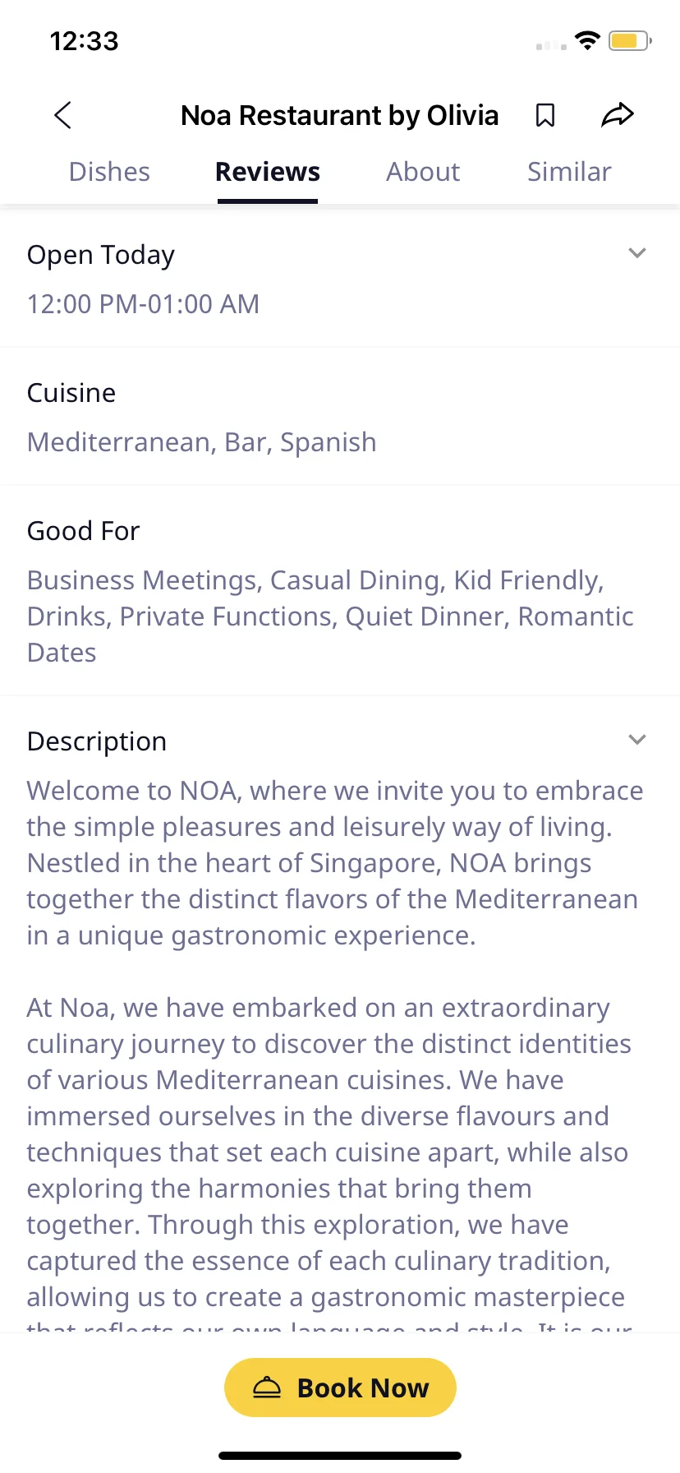Share the restaurant via arrow icon
Screen dimensions: 680x1473
[618, 115]
